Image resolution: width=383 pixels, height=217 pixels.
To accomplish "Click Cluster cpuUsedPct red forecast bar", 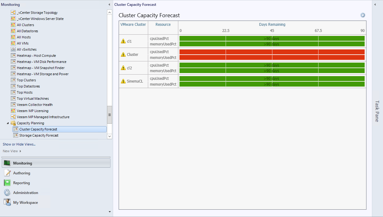I will pyautogui.click(x=272, y=52).
